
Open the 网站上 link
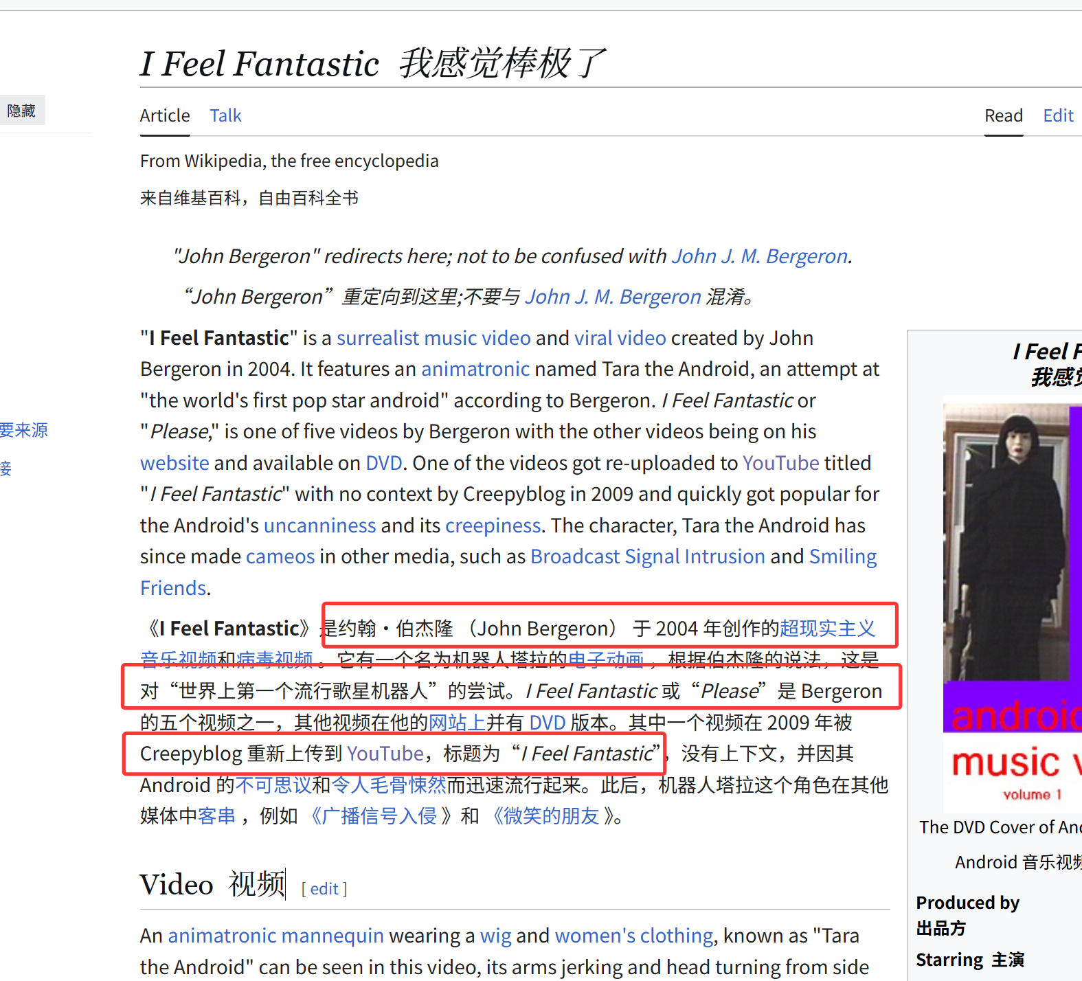click(457, 723)
